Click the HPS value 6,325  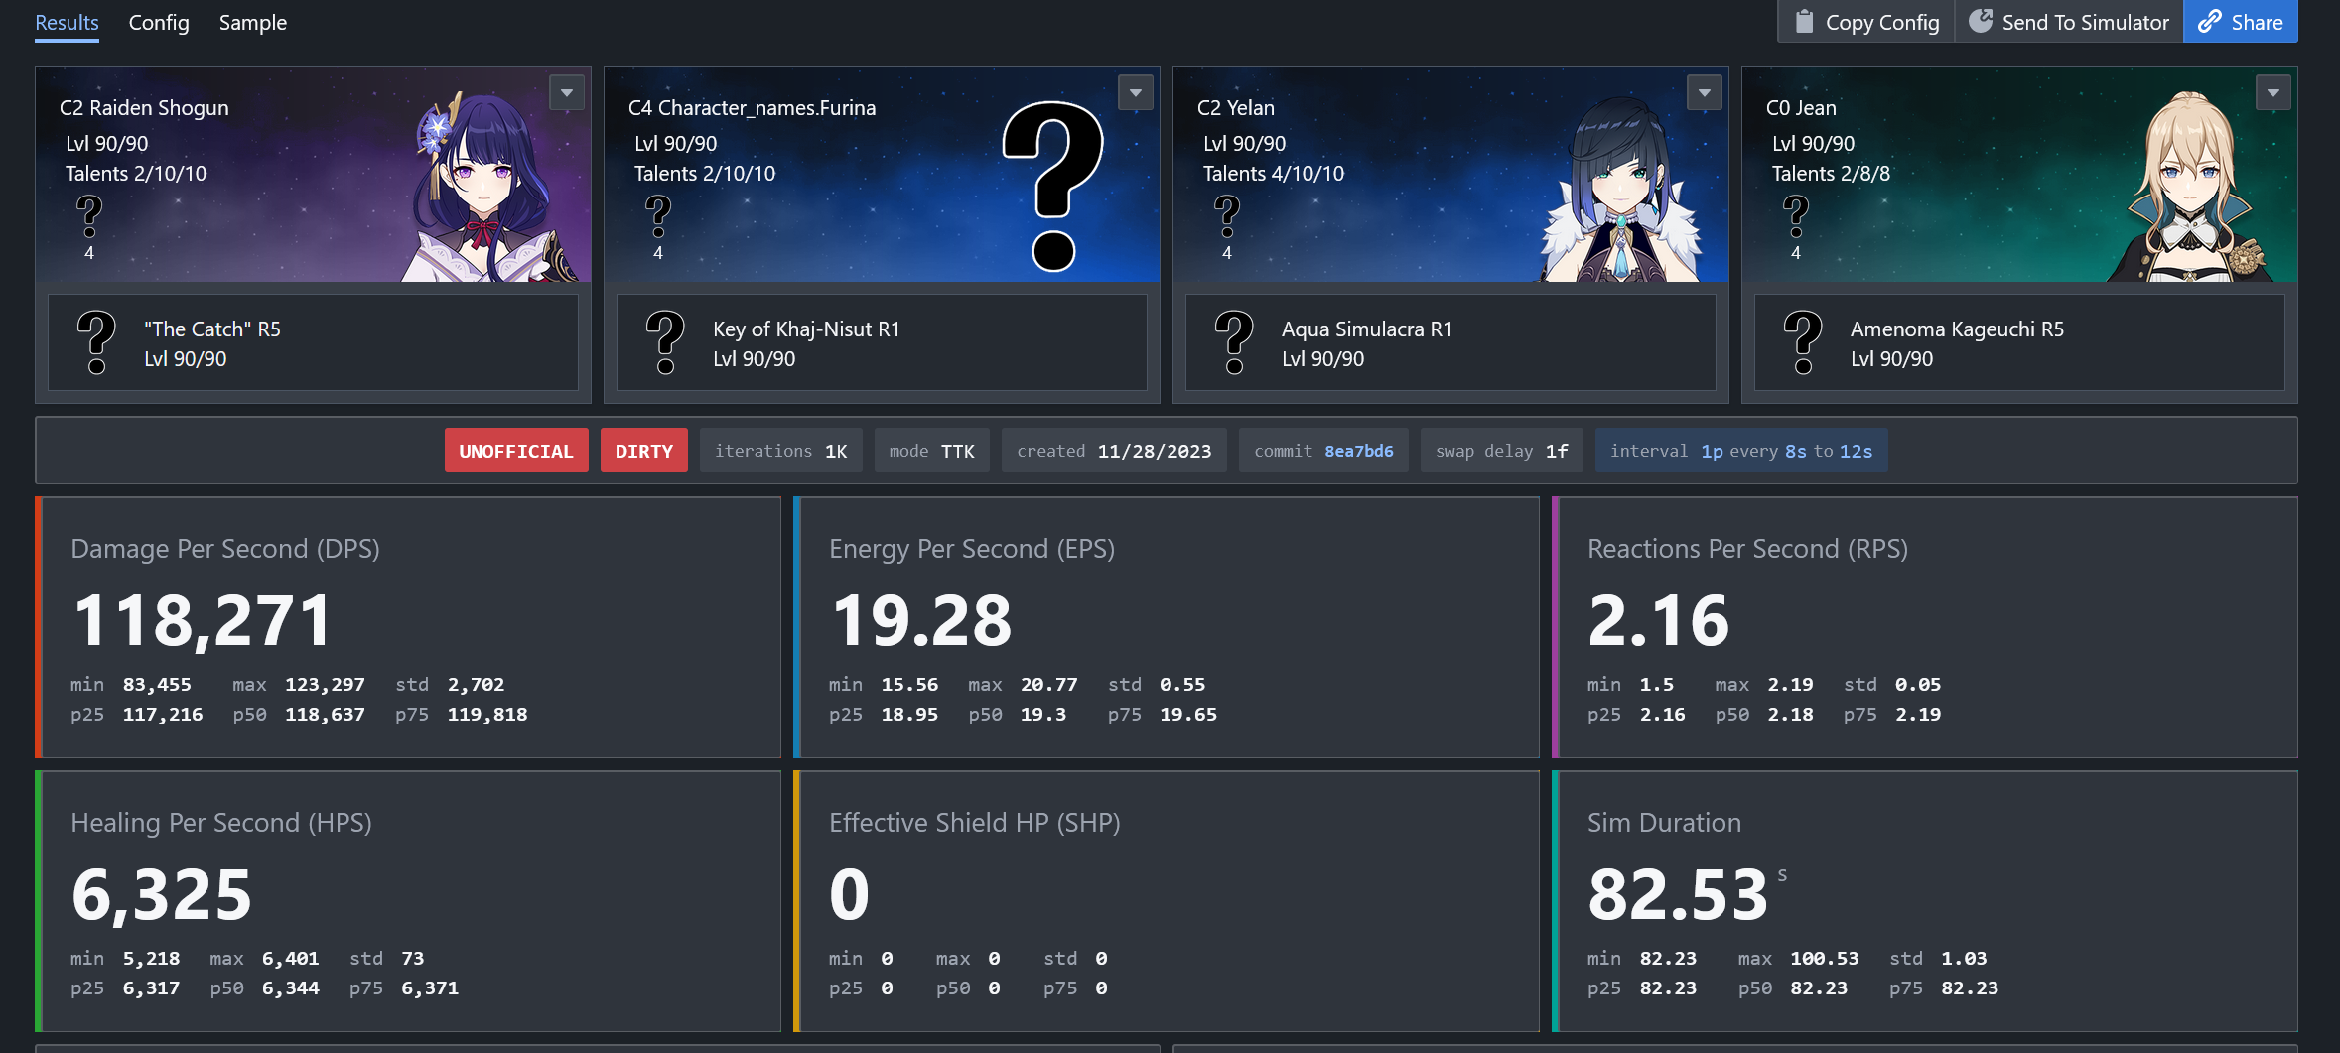[x=162, y=894]
